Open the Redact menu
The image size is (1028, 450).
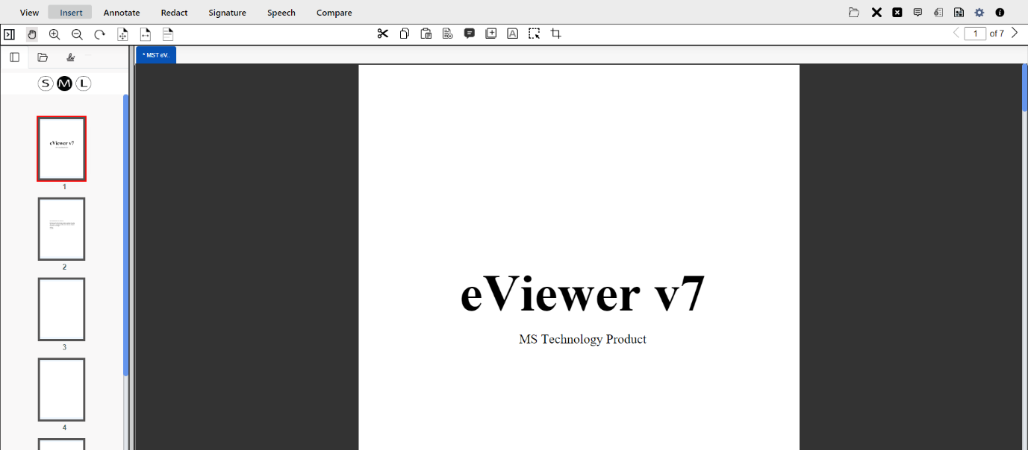coord(175,13)
